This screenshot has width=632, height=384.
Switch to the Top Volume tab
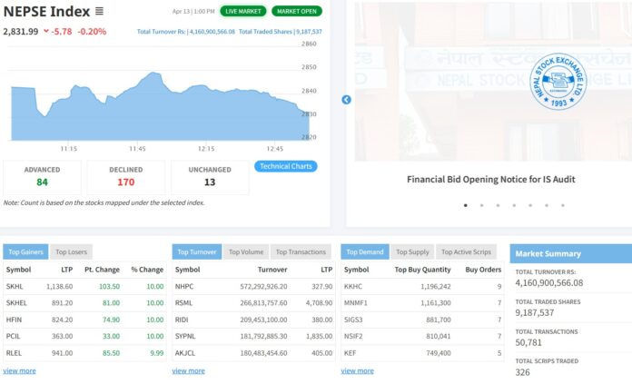(245, 251)
